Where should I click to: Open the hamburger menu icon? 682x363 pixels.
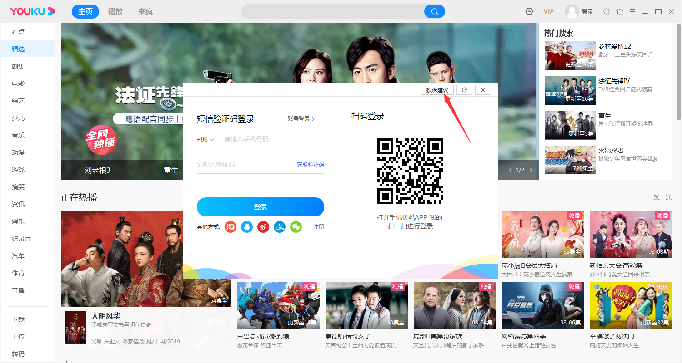click(633, 11)
